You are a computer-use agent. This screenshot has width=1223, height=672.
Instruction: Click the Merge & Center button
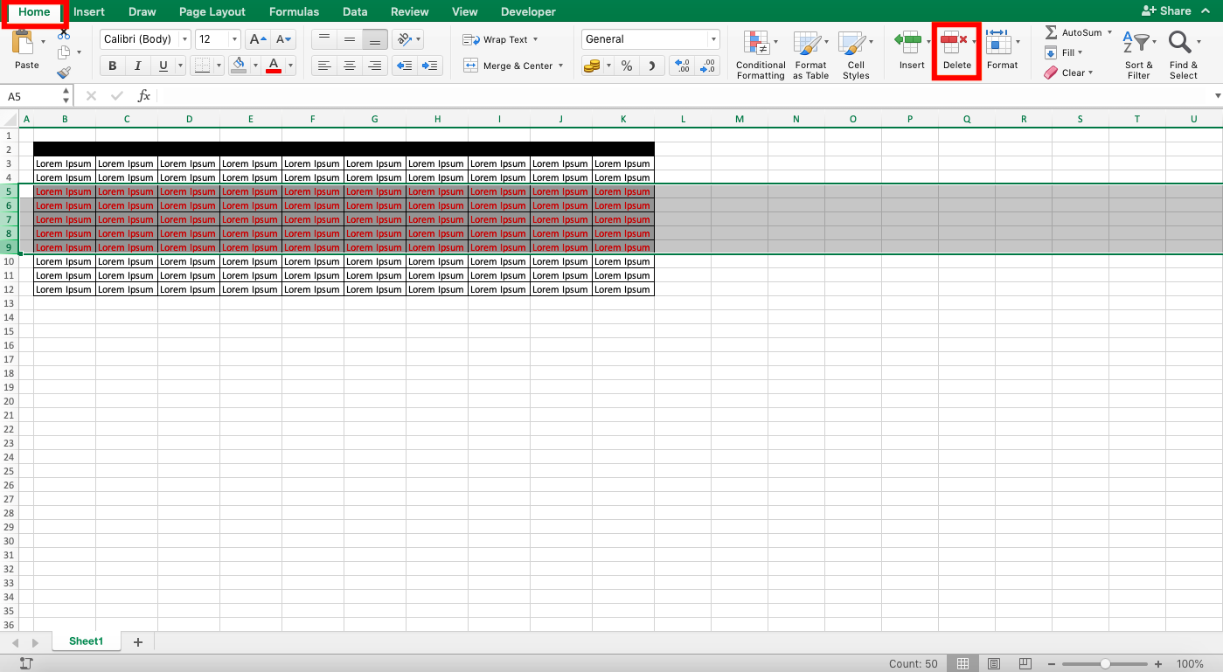tap(512, 66)
